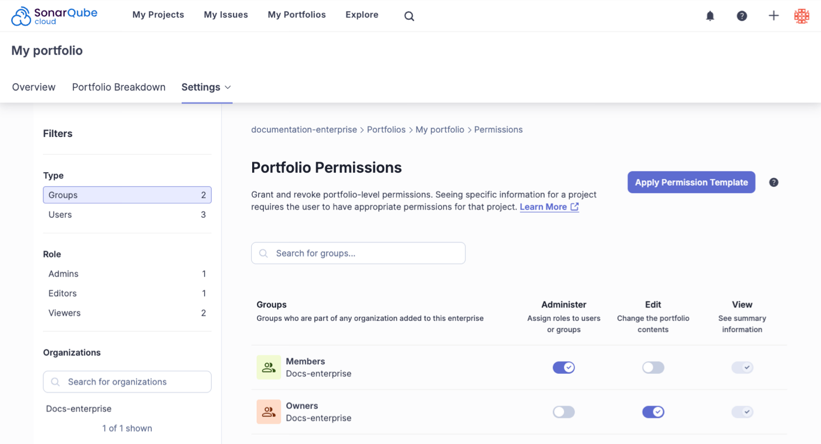Screen dimensions: 821x444
Task: Click the Edit column header
Action: (x=653, y=305)
